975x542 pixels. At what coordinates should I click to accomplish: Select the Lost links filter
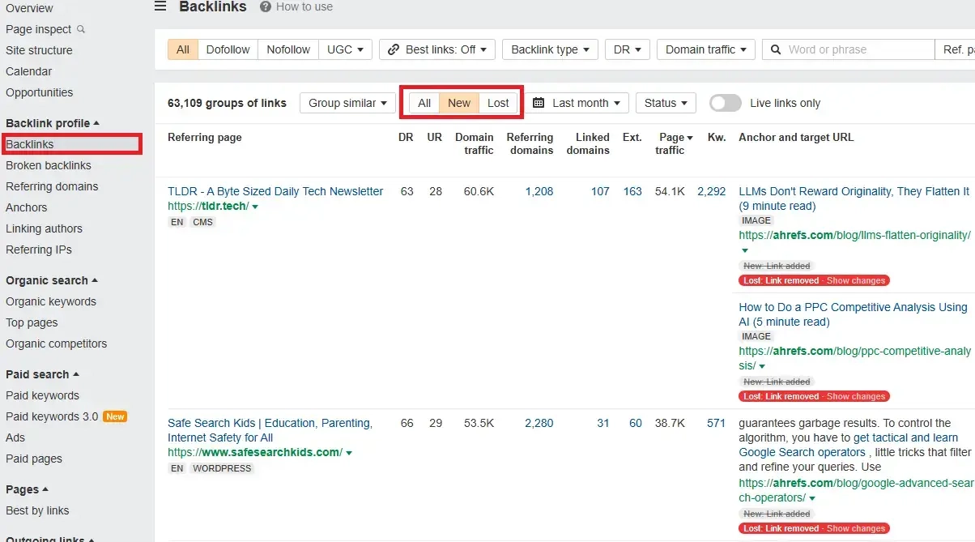point(498,103)
